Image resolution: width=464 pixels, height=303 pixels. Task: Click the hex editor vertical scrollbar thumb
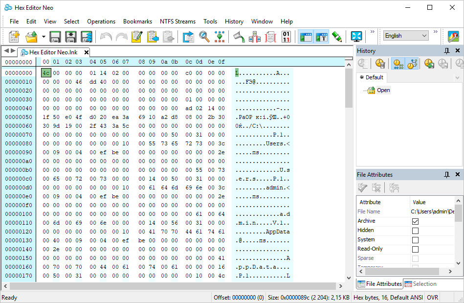point(349,88)
